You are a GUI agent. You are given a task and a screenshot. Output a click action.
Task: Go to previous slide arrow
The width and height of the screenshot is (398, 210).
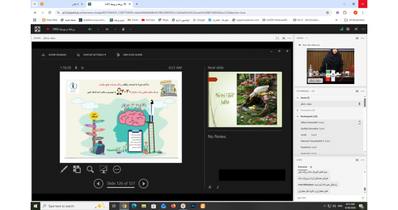tap(98, 184)
